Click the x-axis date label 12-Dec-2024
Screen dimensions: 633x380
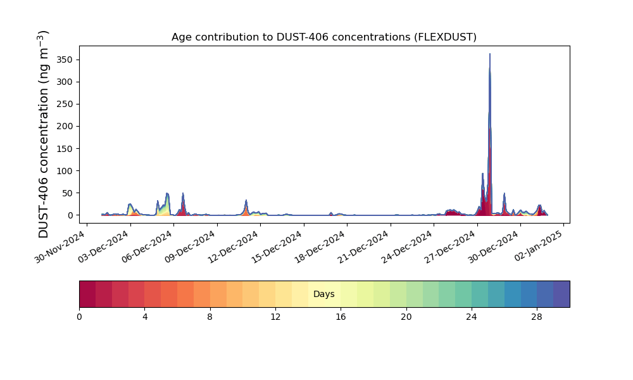[233, 246]
